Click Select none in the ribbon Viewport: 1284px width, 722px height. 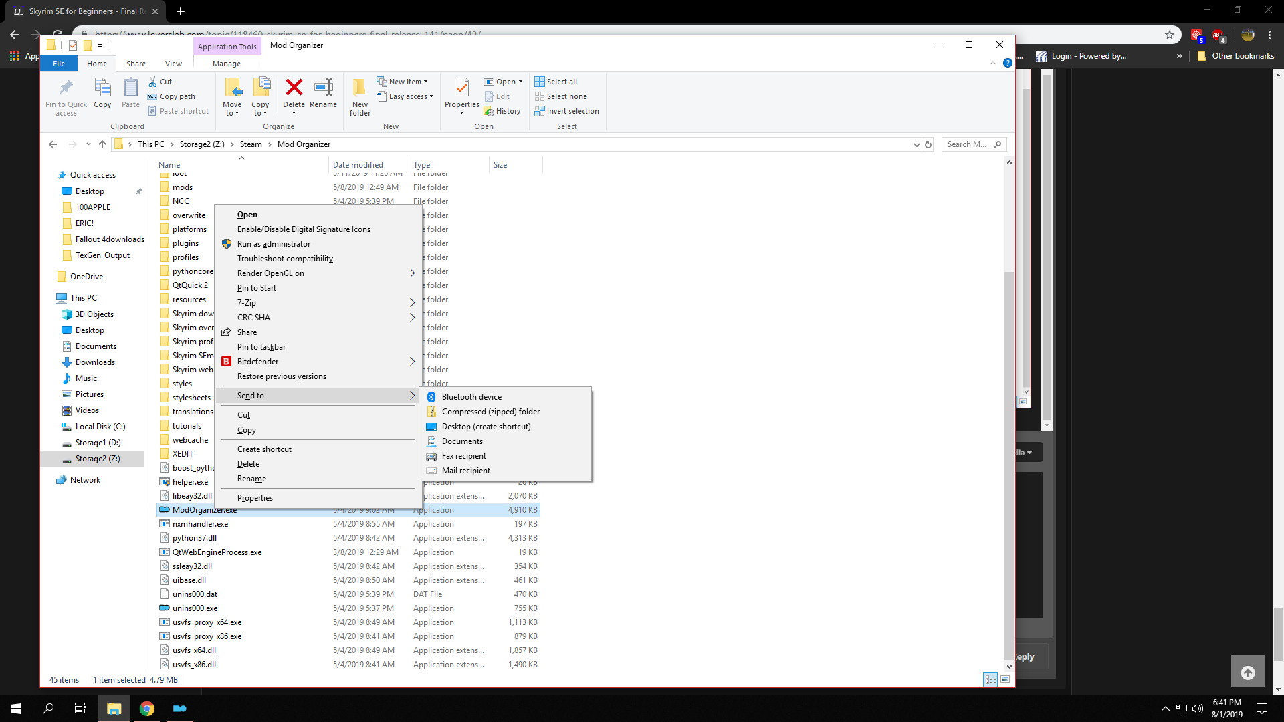[x=560, y=96]
